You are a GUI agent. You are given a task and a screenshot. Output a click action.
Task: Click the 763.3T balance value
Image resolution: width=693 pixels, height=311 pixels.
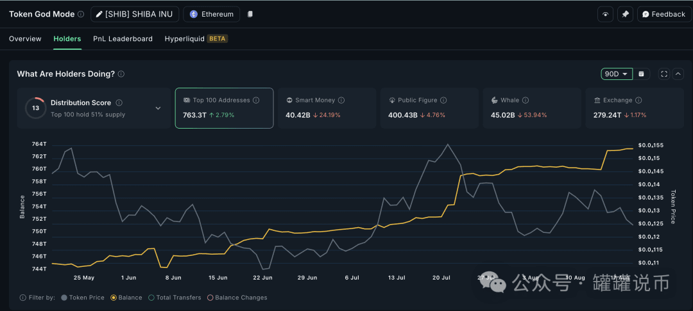(194, 115)
